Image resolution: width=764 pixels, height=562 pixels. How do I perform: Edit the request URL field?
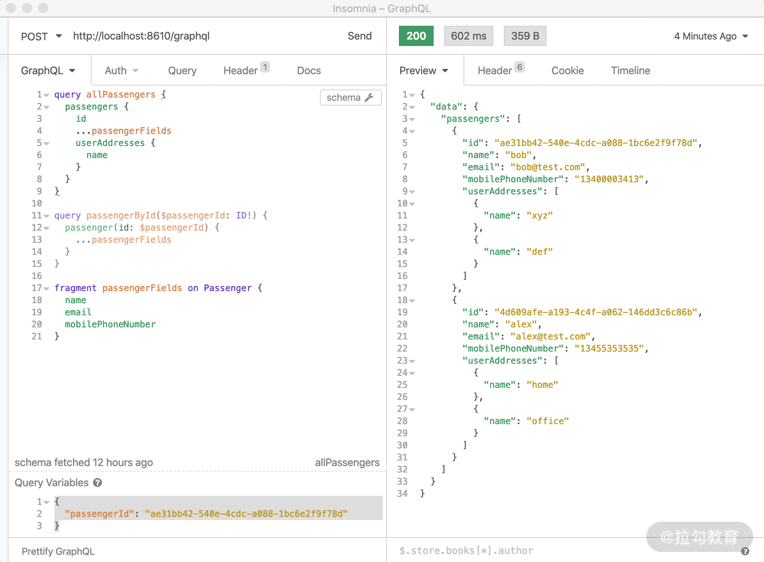tap(141, 36)
